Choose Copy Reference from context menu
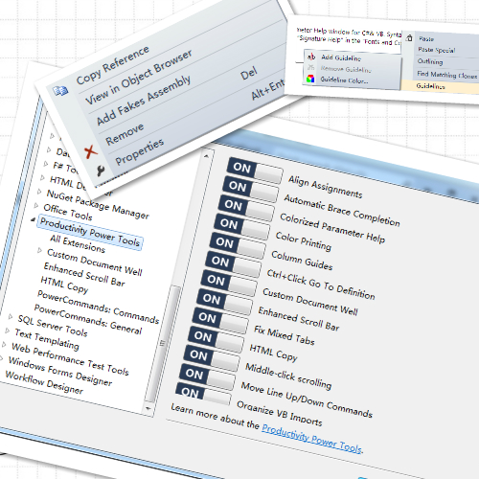This screenshot has width=479, height=479. 113,65
